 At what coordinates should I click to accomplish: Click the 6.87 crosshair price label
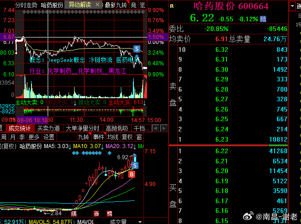9,37
